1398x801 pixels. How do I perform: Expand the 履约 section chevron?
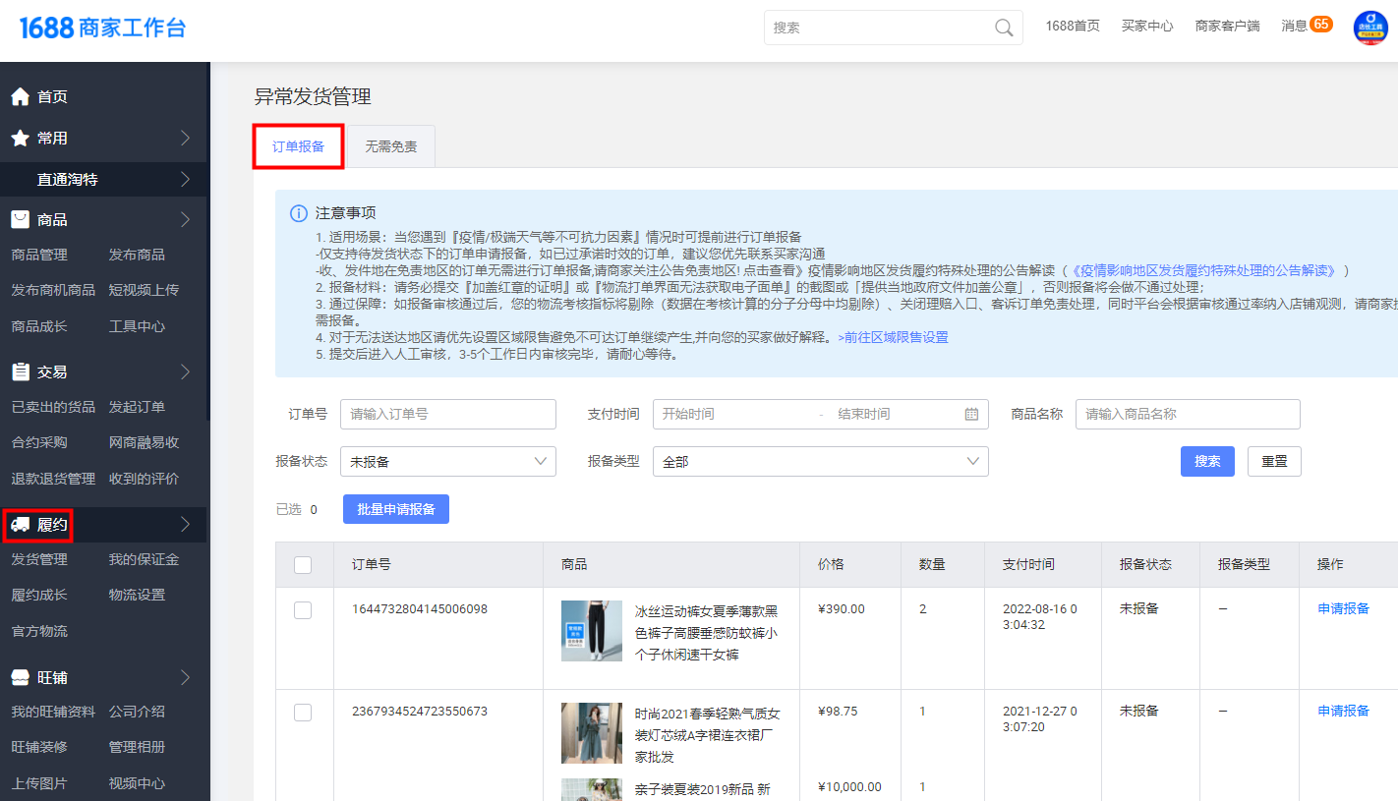[185, 525]
